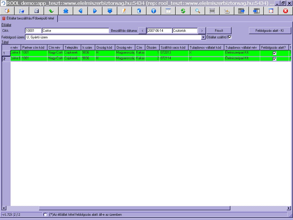Toggle the Élőállat szállító checkbox
Screen dimensions: 293x220
230,37
